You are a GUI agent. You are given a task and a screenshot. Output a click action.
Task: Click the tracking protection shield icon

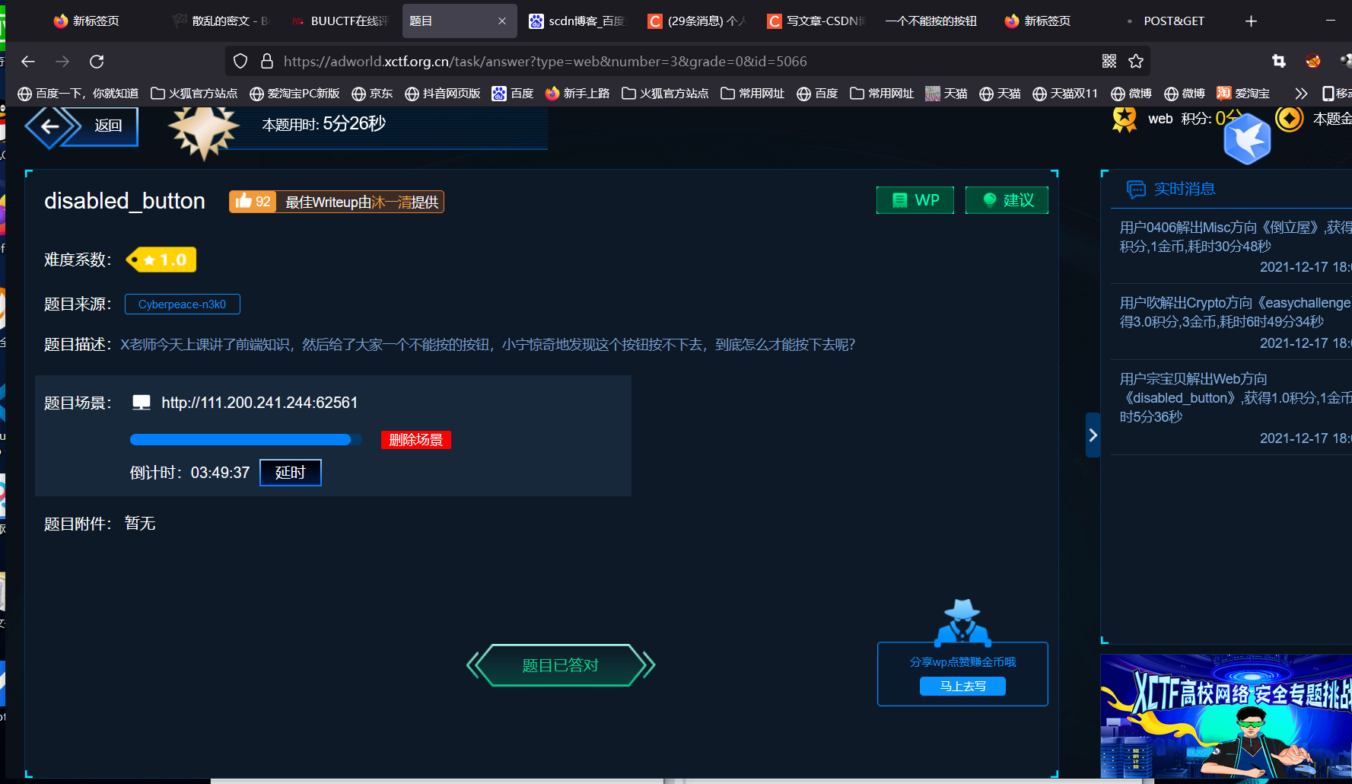pyautogui.click(x=240, y=61)
